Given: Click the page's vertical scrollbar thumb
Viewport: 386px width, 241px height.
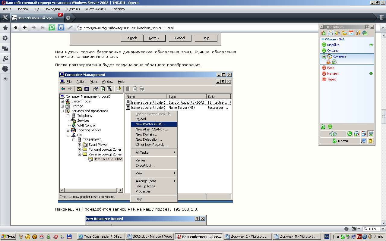Looking at the screenshot, I should click(384, 117).
